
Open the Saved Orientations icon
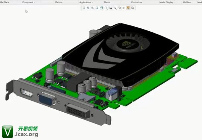(x=106, y=8)
